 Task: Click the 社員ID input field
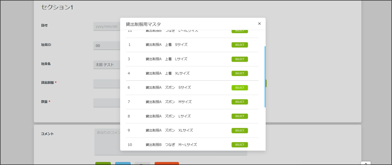(107, 46)
